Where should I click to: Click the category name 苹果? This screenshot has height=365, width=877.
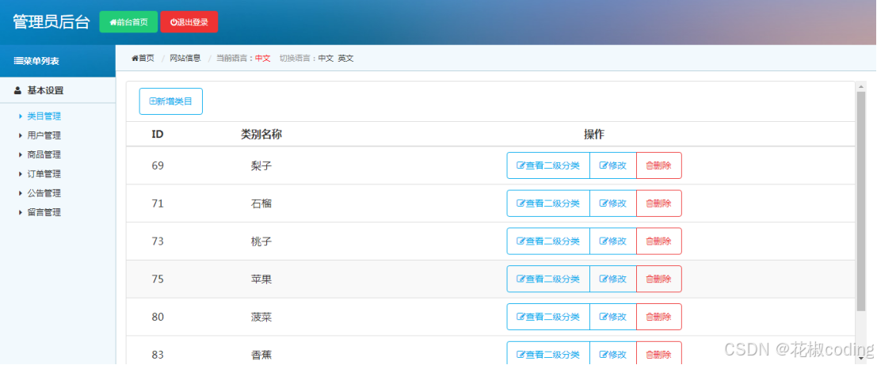(x=261, y=279)
